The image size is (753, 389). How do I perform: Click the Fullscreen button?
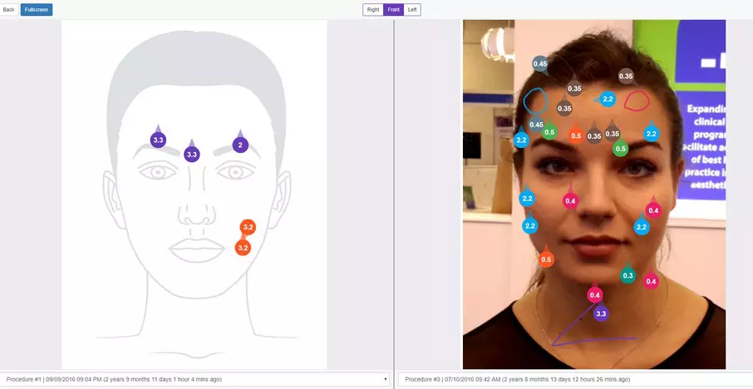point(37,9)
